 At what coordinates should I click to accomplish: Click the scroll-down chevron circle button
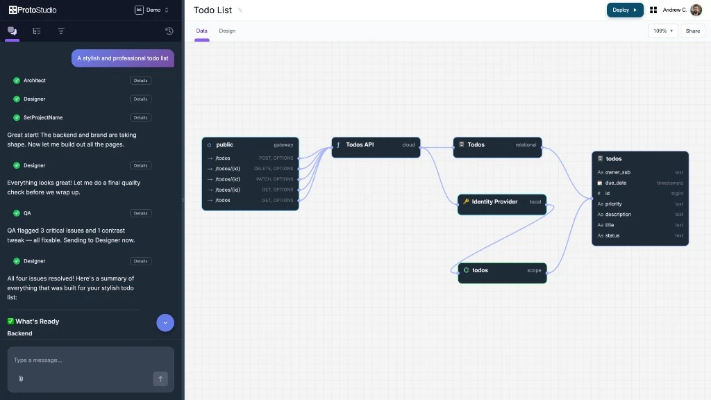[165, 323]
